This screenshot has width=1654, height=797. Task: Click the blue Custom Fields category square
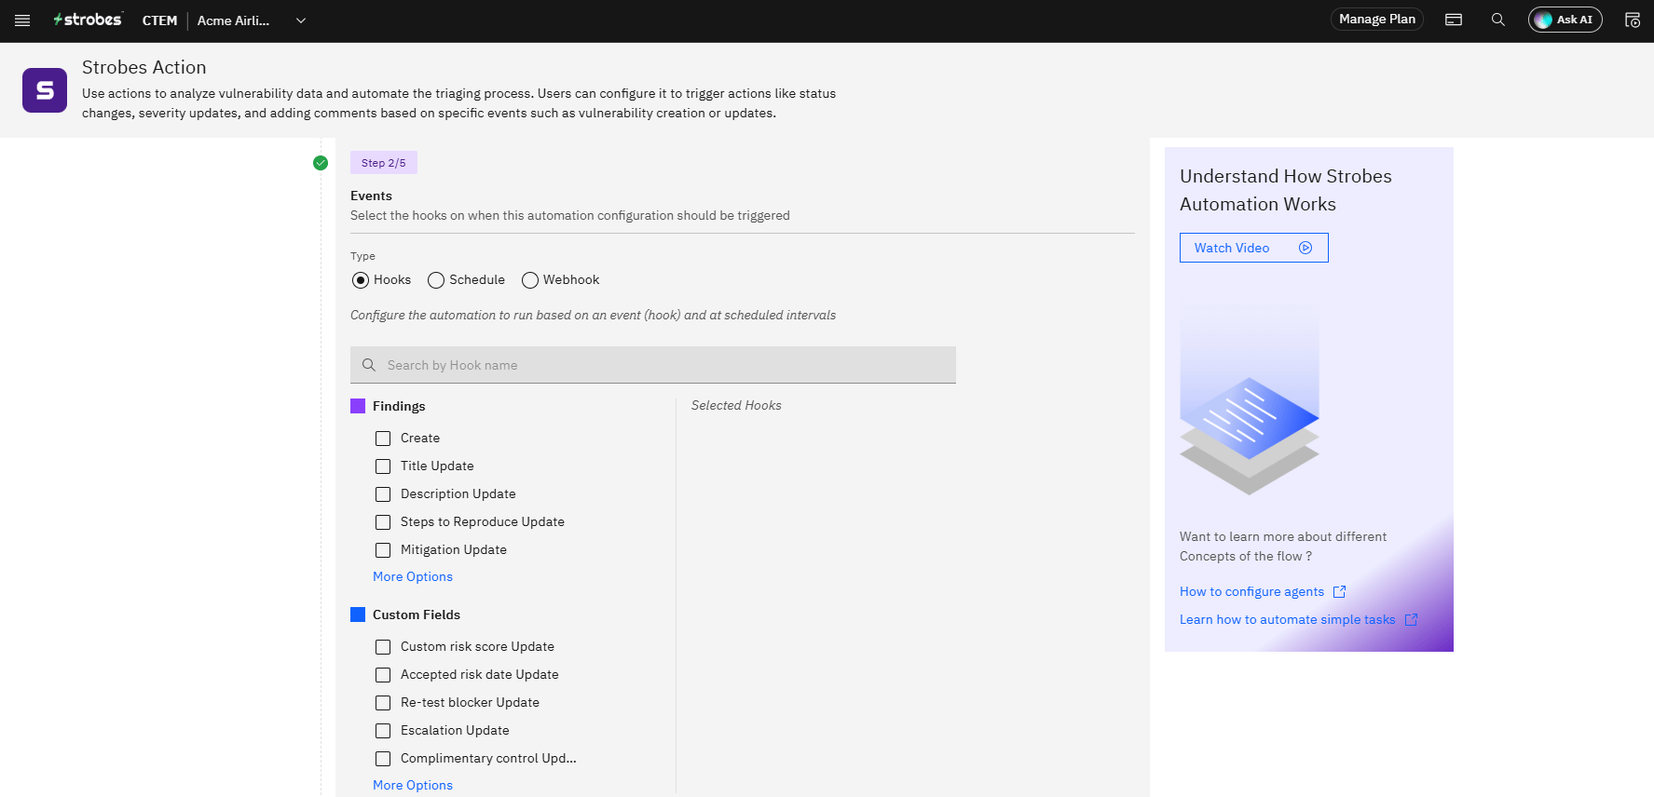(x=358, y=615)
